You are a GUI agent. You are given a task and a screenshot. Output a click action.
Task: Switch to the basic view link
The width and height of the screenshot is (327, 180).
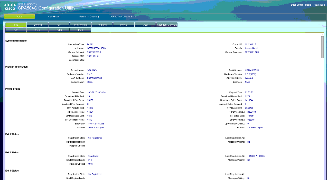click(308, 5)
